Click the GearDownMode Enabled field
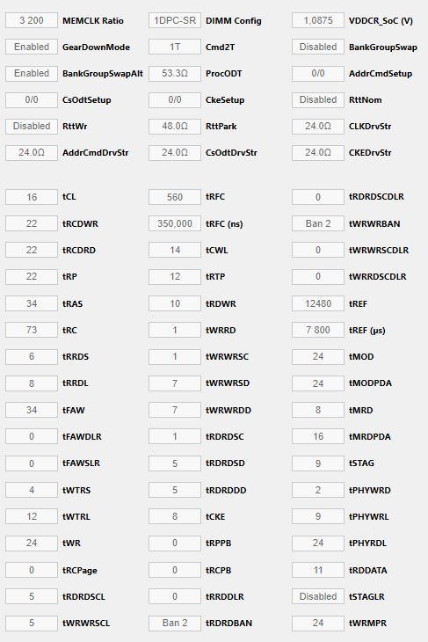Image resolution: width=428 pixels, height=642 pixels. click(32, 47)
